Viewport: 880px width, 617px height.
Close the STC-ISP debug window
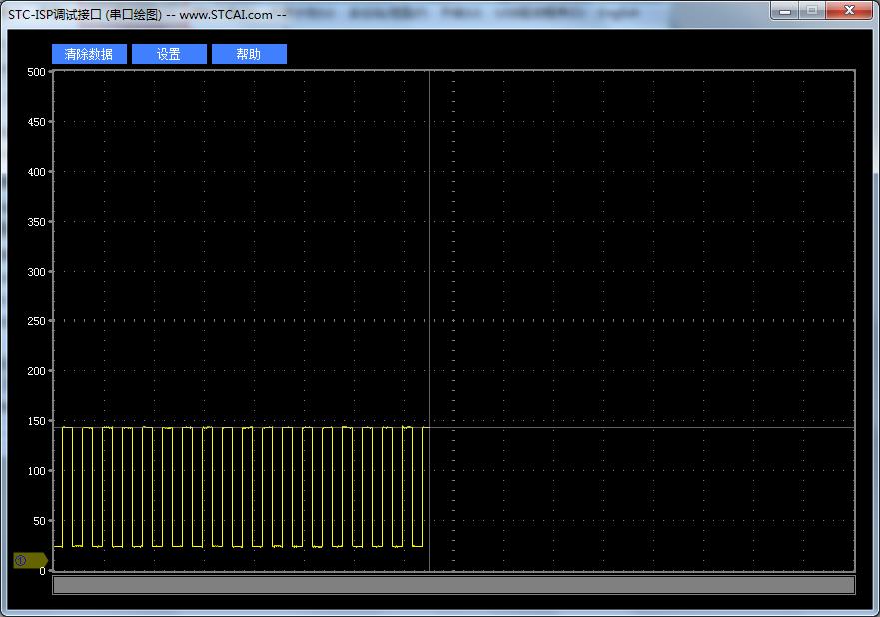849,11
